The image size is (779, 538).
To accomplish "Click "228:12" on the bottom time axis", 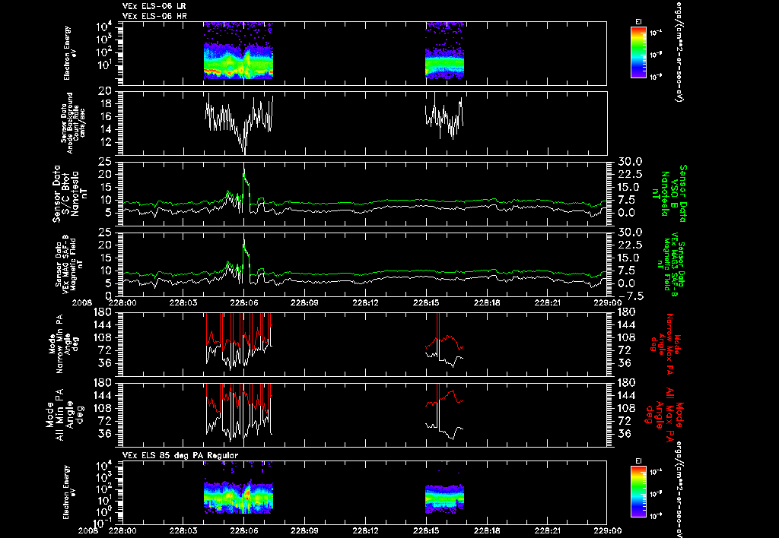I will point(366,530).
